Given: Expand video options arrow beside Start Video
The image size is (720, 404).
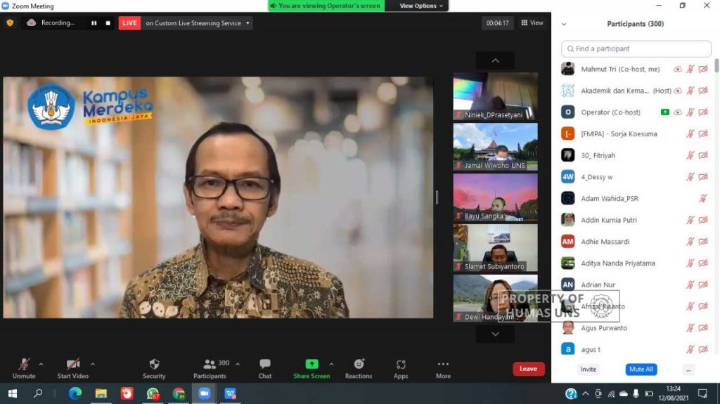Looking at the screenshot, I should click(x=93, y=364).
